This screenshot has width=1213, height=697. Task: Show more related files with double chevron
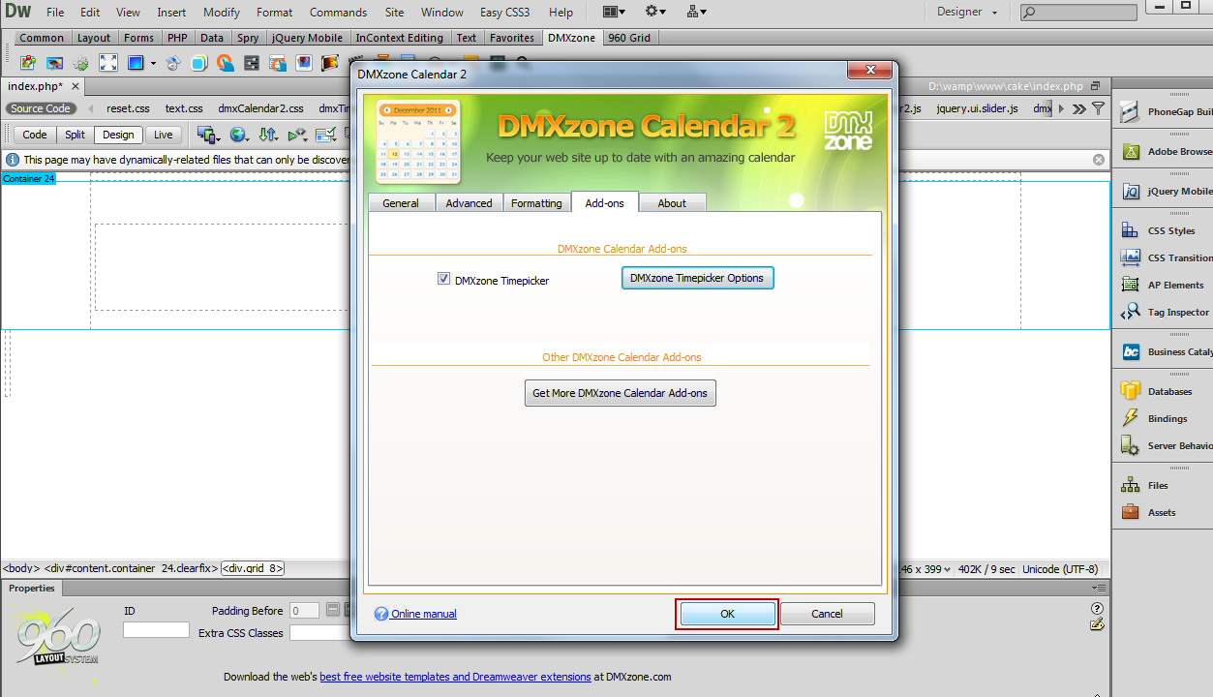[x=1078, y=108]
